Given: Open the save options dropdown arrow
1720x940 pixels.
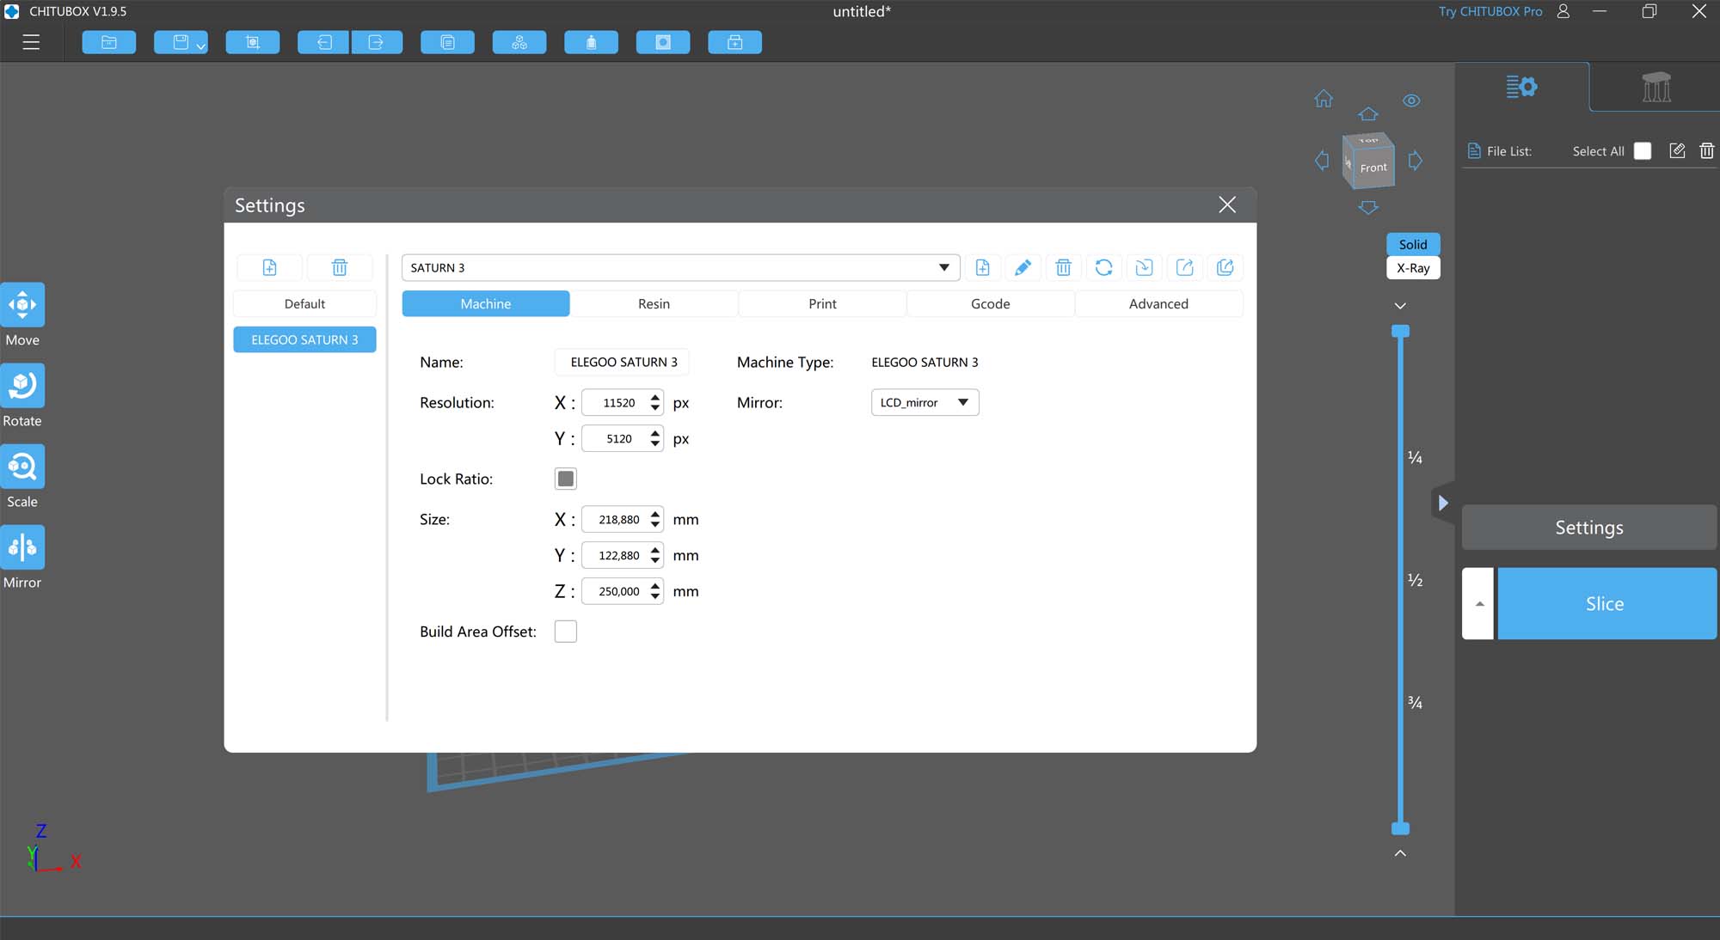Looking at the screenshot, I should click(x=201, y=46).
